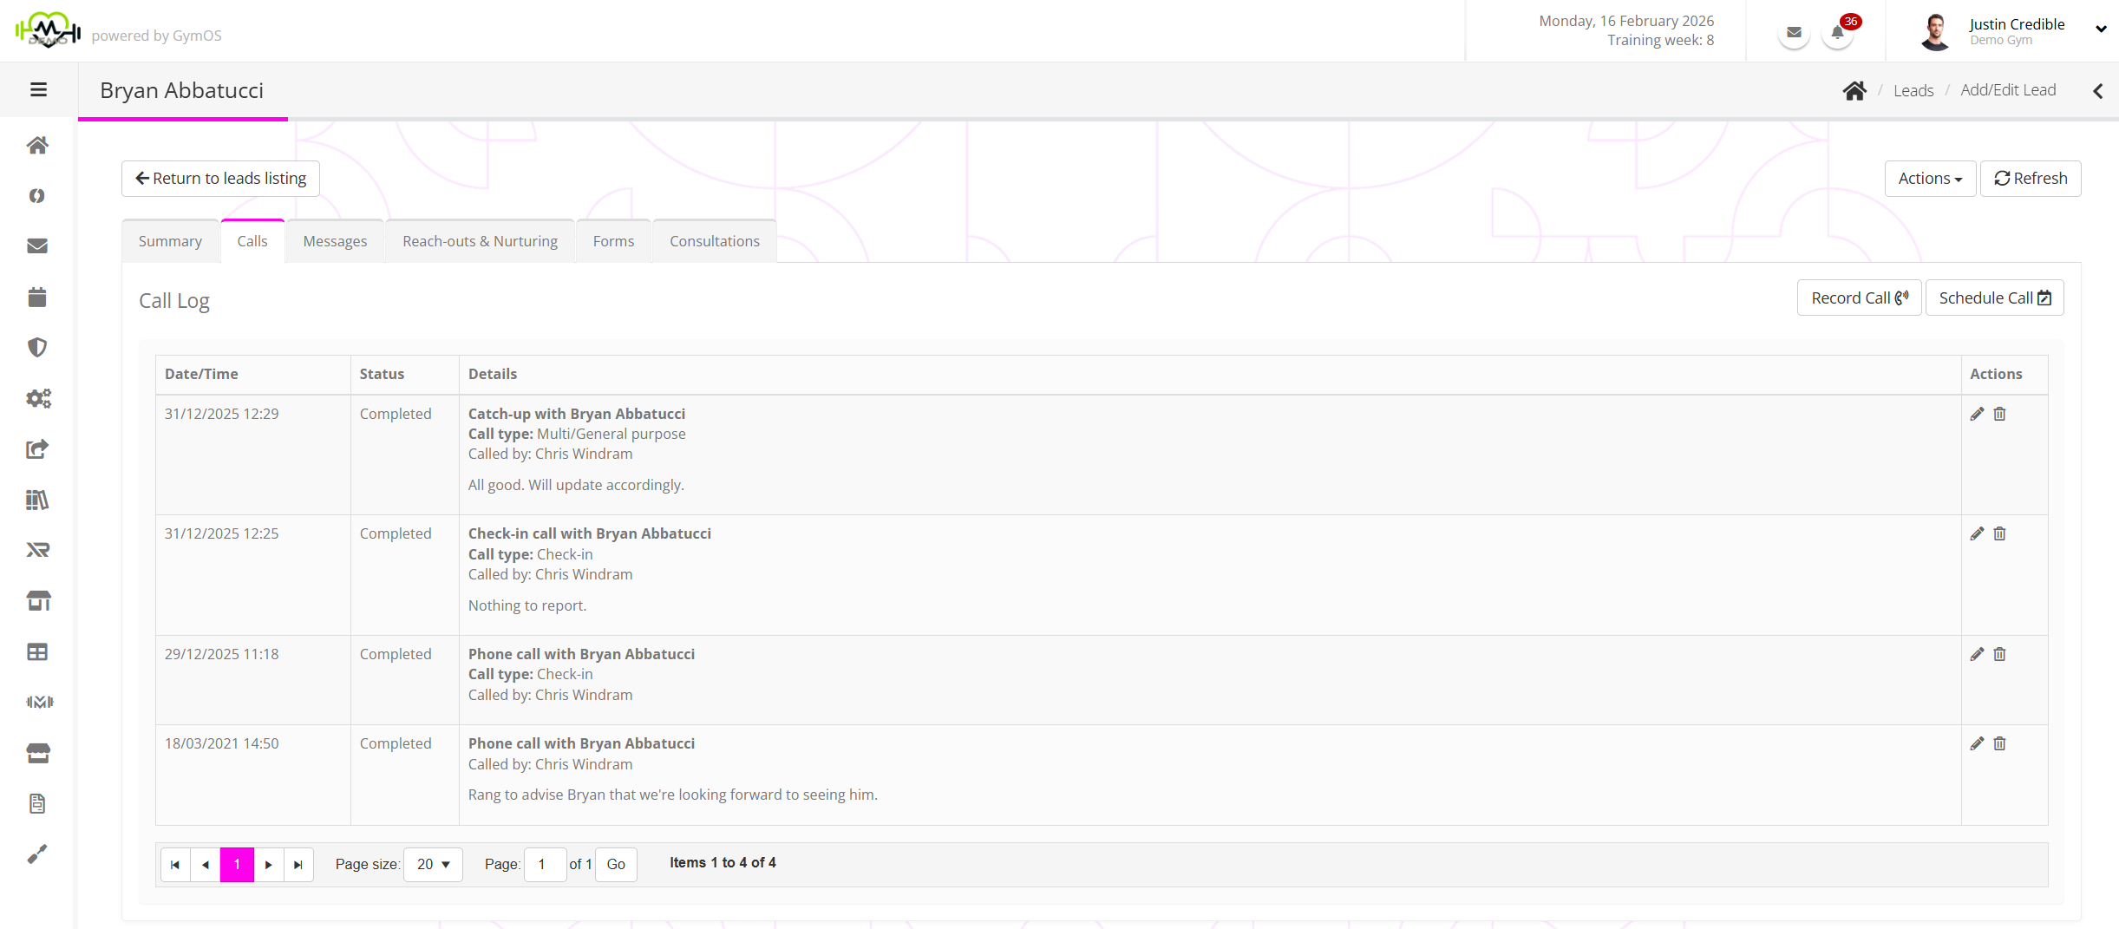Click the notification bell icon

pyautogui.click(x=1837, y=34)
